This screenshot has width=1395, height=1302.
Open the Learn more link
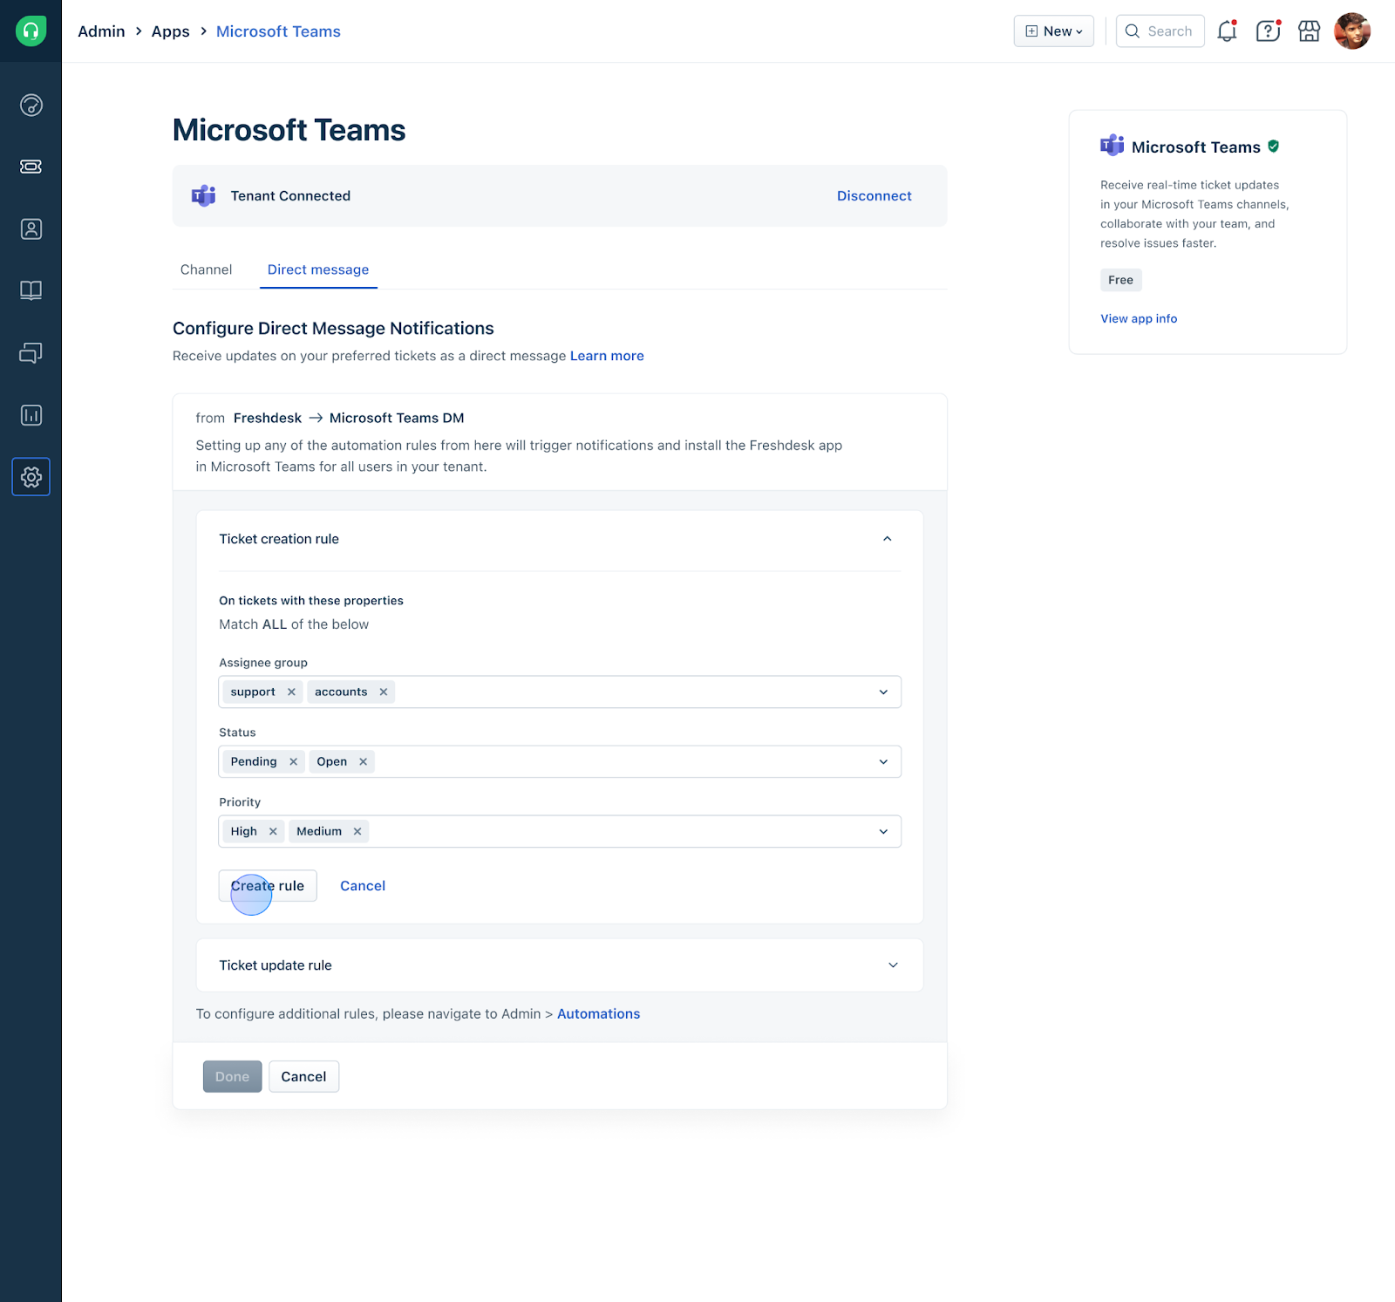(607, 356)
